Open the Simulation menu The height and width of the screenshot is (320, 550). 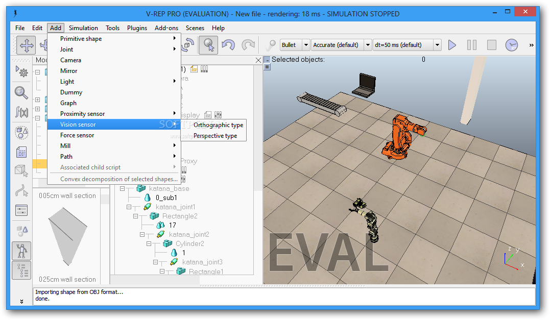[83, 28]
